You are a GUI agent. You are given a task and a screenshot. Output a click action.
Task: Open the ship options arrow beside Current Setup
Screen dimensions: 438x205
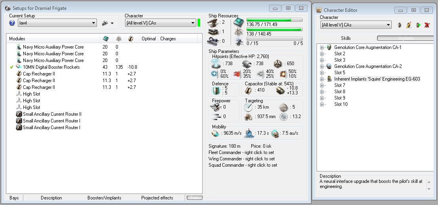(x=112, y=23)
